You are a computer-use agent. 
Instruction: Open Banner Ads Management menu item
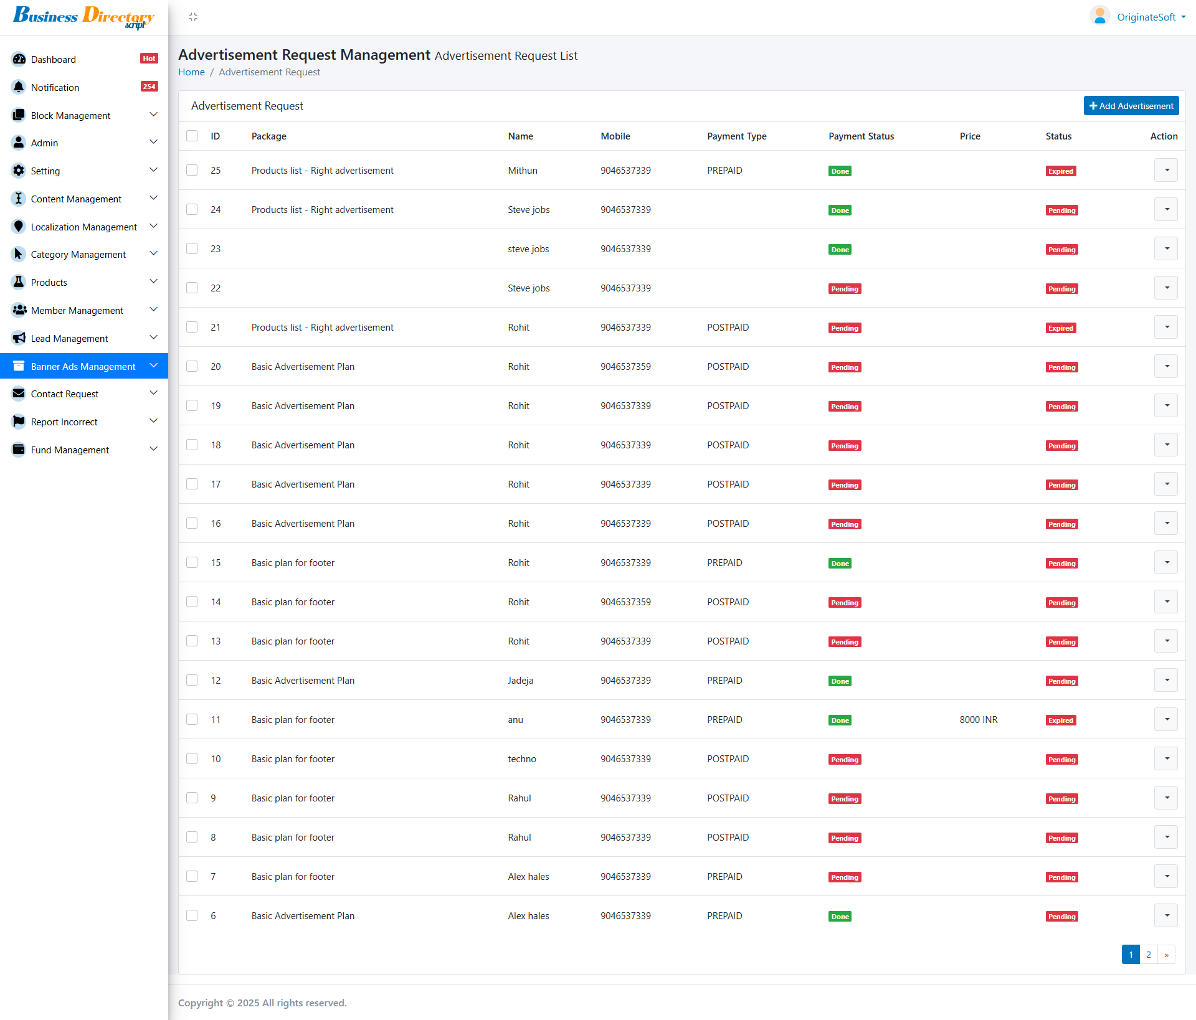83,366
